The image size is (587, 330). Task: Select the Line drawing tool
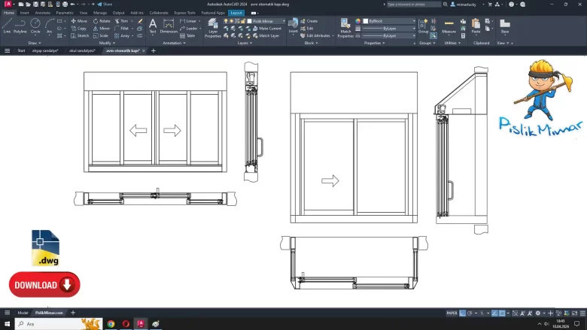[x=7, y=25]
